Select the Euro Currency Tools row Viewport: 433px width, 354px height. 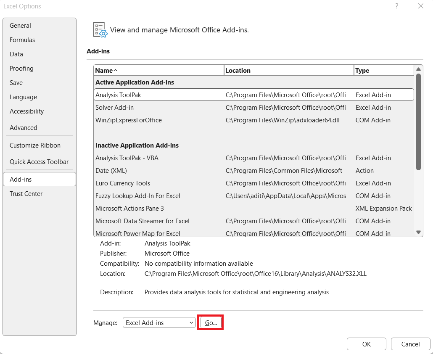(254, 183)
